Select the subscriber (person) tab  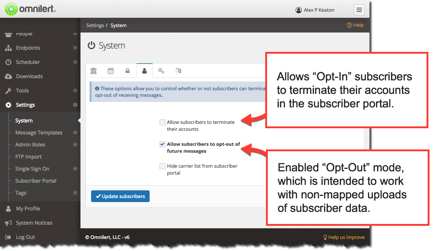pos(145,71)
